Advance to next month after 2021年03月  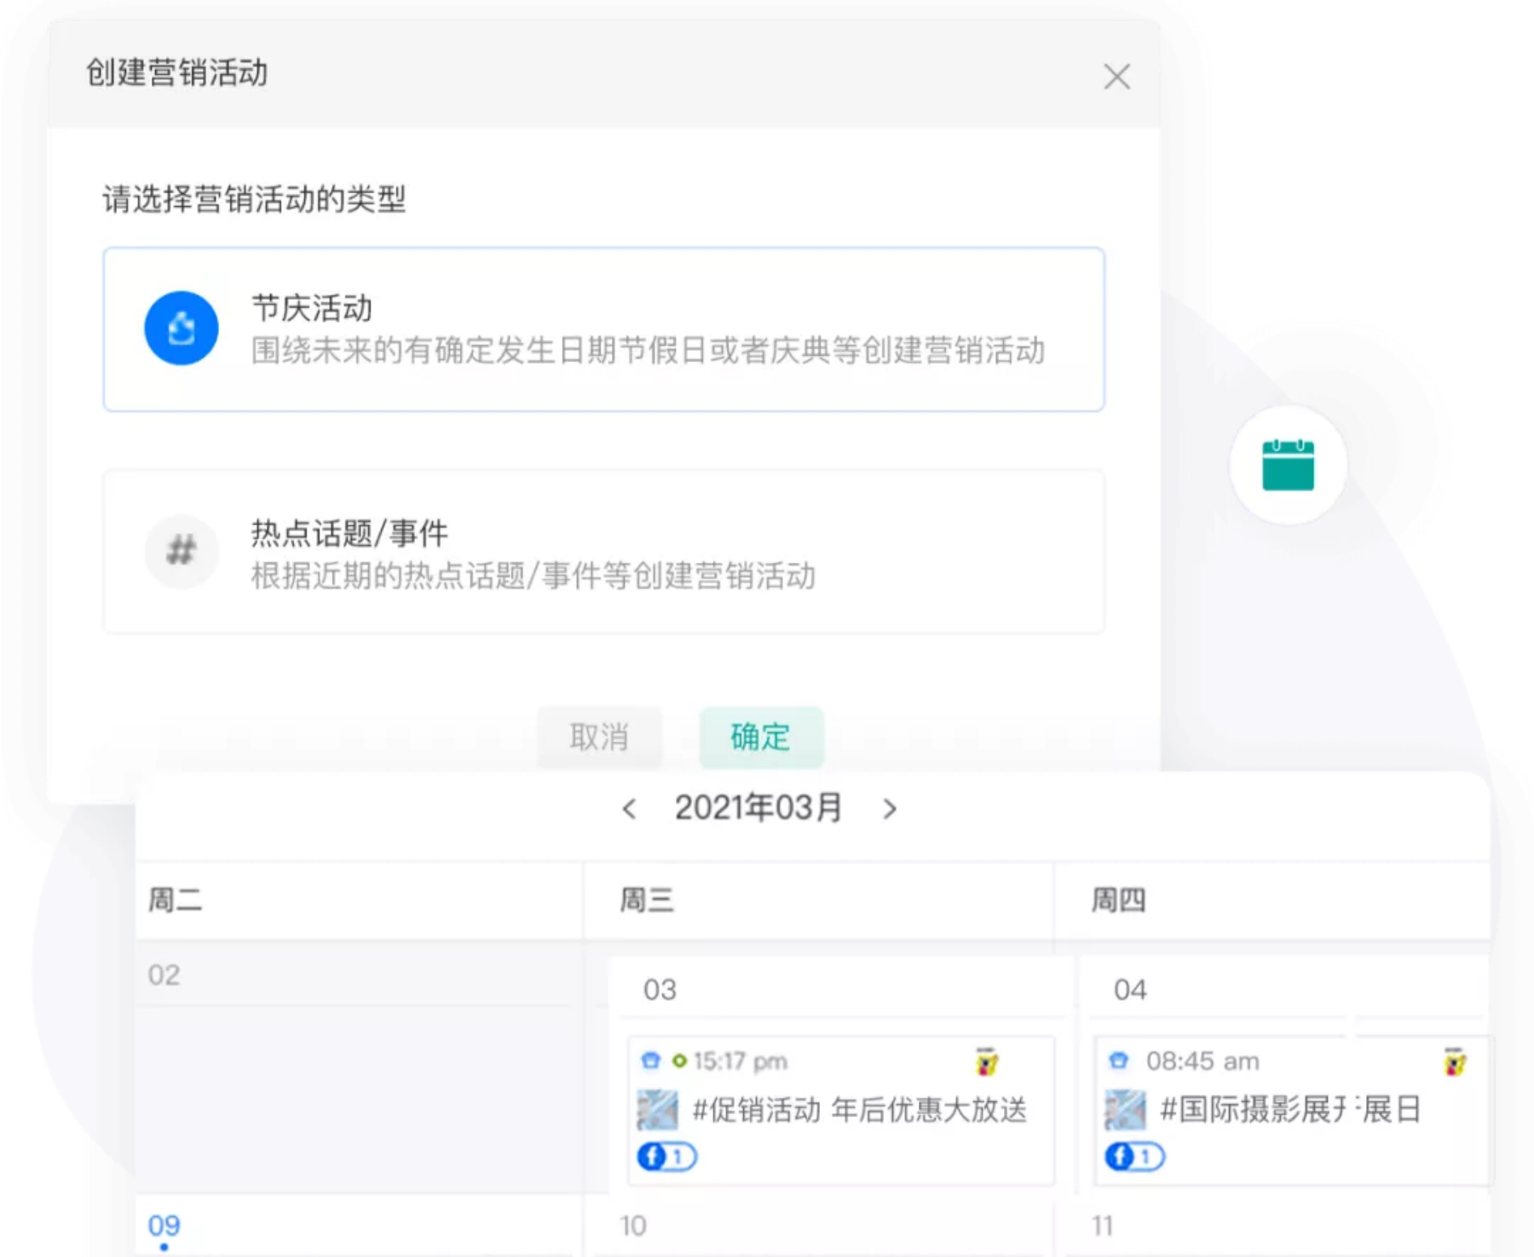coord(890,808)
